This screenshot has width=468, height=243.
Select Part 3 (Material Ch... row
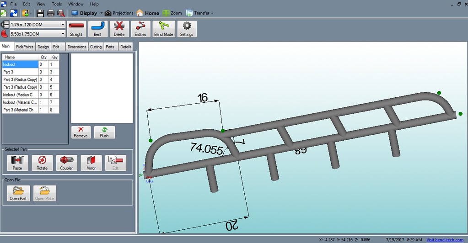click(x=31, y=110)
